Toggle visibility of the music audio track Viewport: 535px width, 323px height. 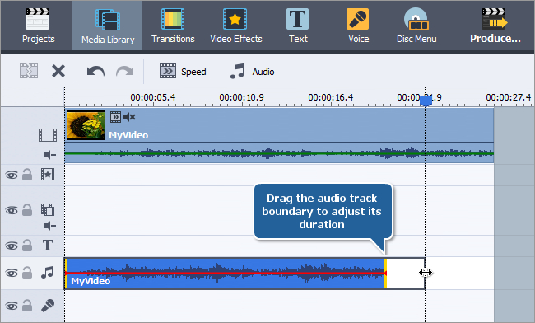(12, 274)
